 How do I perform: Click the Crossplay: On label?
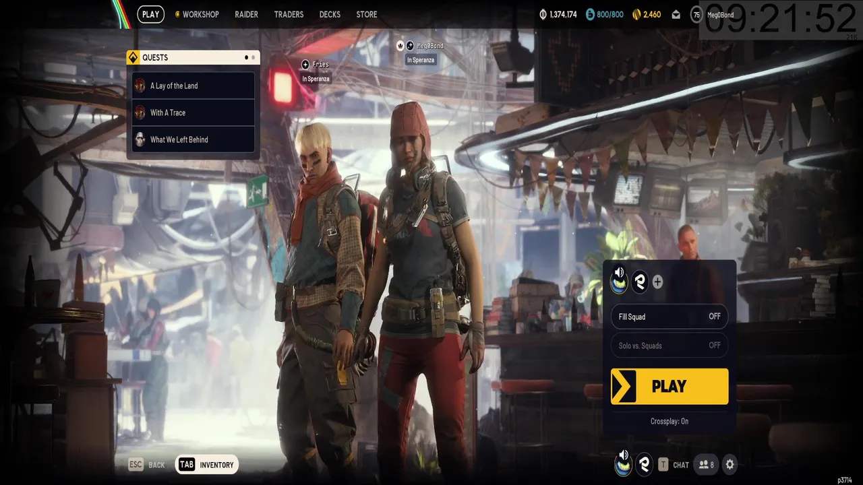669,422
